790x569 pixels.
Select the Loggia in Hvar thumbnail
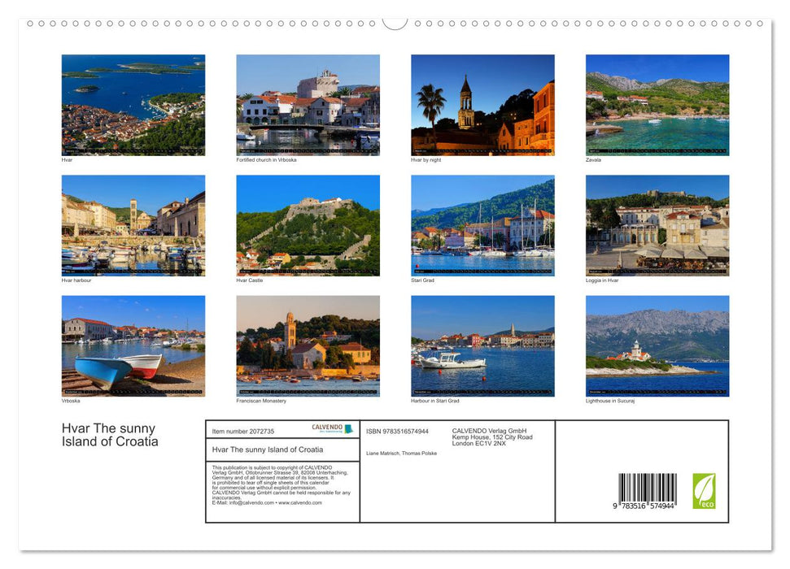pyautogui.click(x=657, y=224)
